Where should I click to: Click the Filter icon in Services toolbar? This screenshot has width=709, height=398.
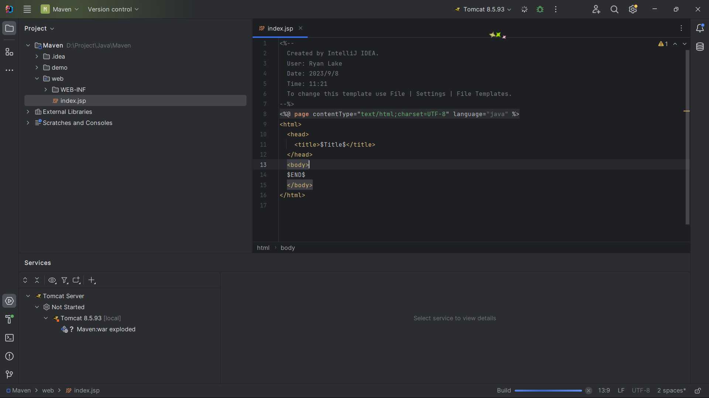tap(65, 280)
